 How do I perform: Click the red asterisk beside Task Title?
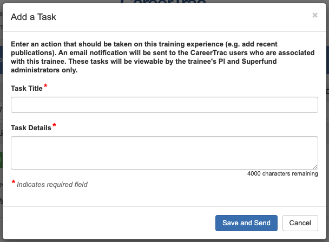(x=45, y=86)
